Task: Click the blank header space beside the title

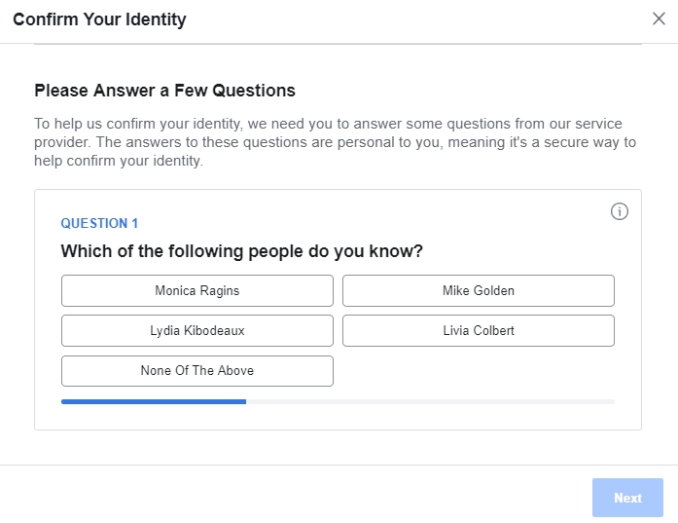Action: (x=409, y=19)
